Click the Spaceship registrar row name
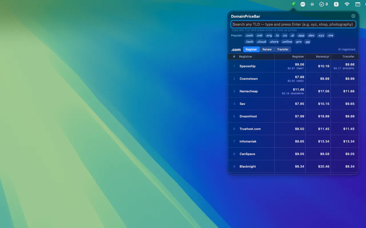 pos(248,66)
